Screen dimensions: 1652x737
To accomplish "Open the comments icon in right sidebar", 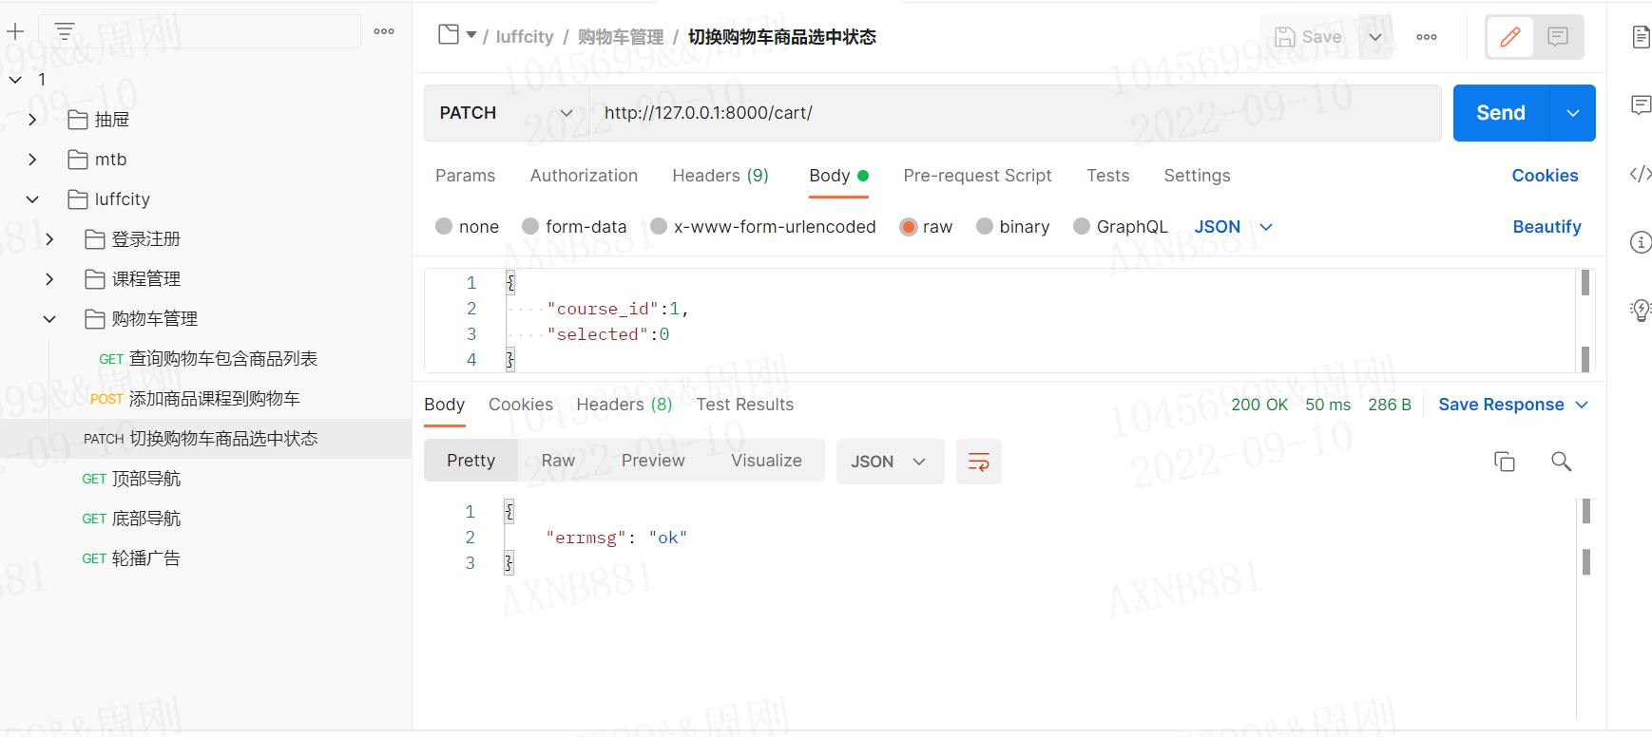I will point(1641,104).
